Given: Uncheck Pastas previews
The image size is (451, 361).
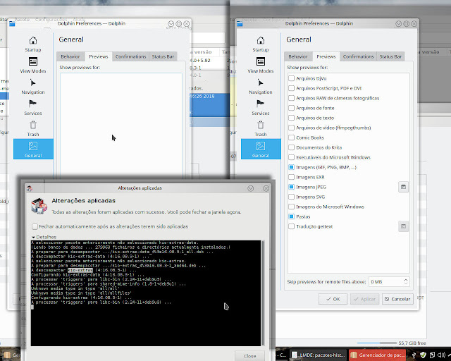Looking at the screenshot, I should (291, 216).
